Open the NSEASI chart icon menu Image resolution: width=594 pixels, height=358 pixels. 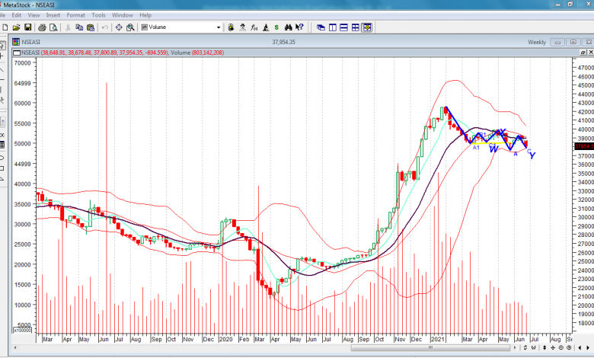click(x=18, y=42)
